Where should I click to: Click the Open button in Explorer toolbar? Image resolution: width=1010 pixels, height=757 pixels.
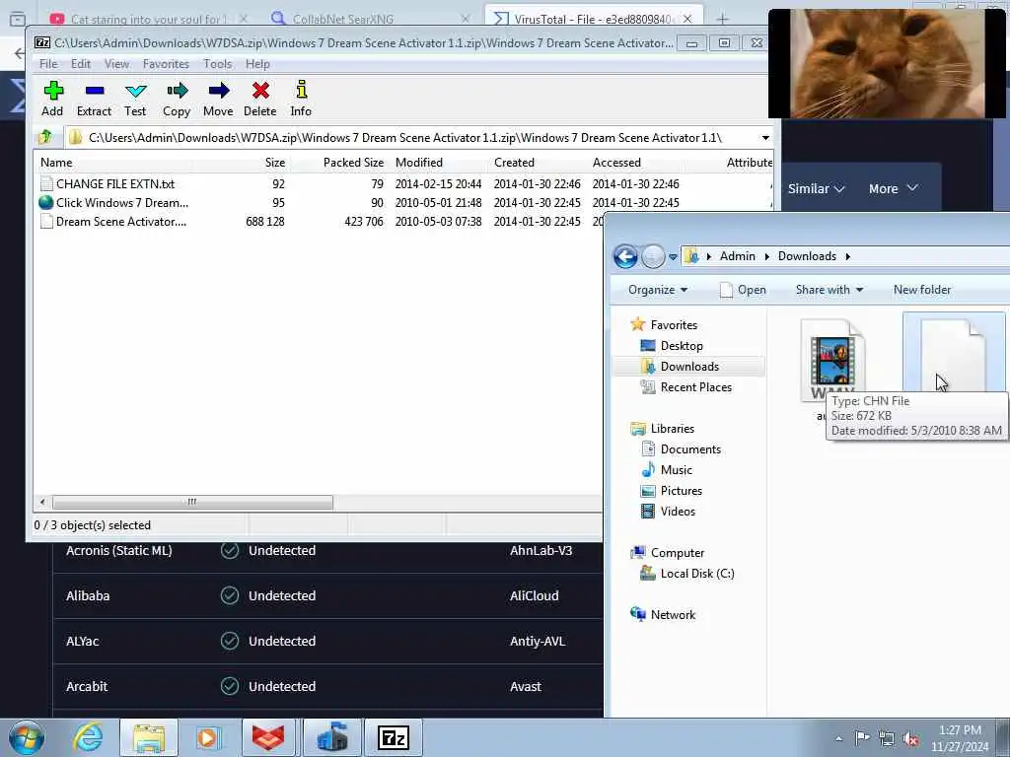click(743, 290)
